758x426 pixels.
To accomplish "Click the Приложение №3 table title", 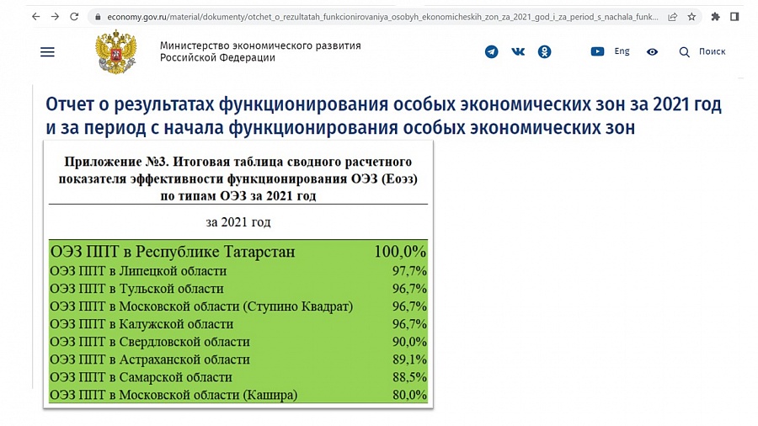I will (238, 178).
